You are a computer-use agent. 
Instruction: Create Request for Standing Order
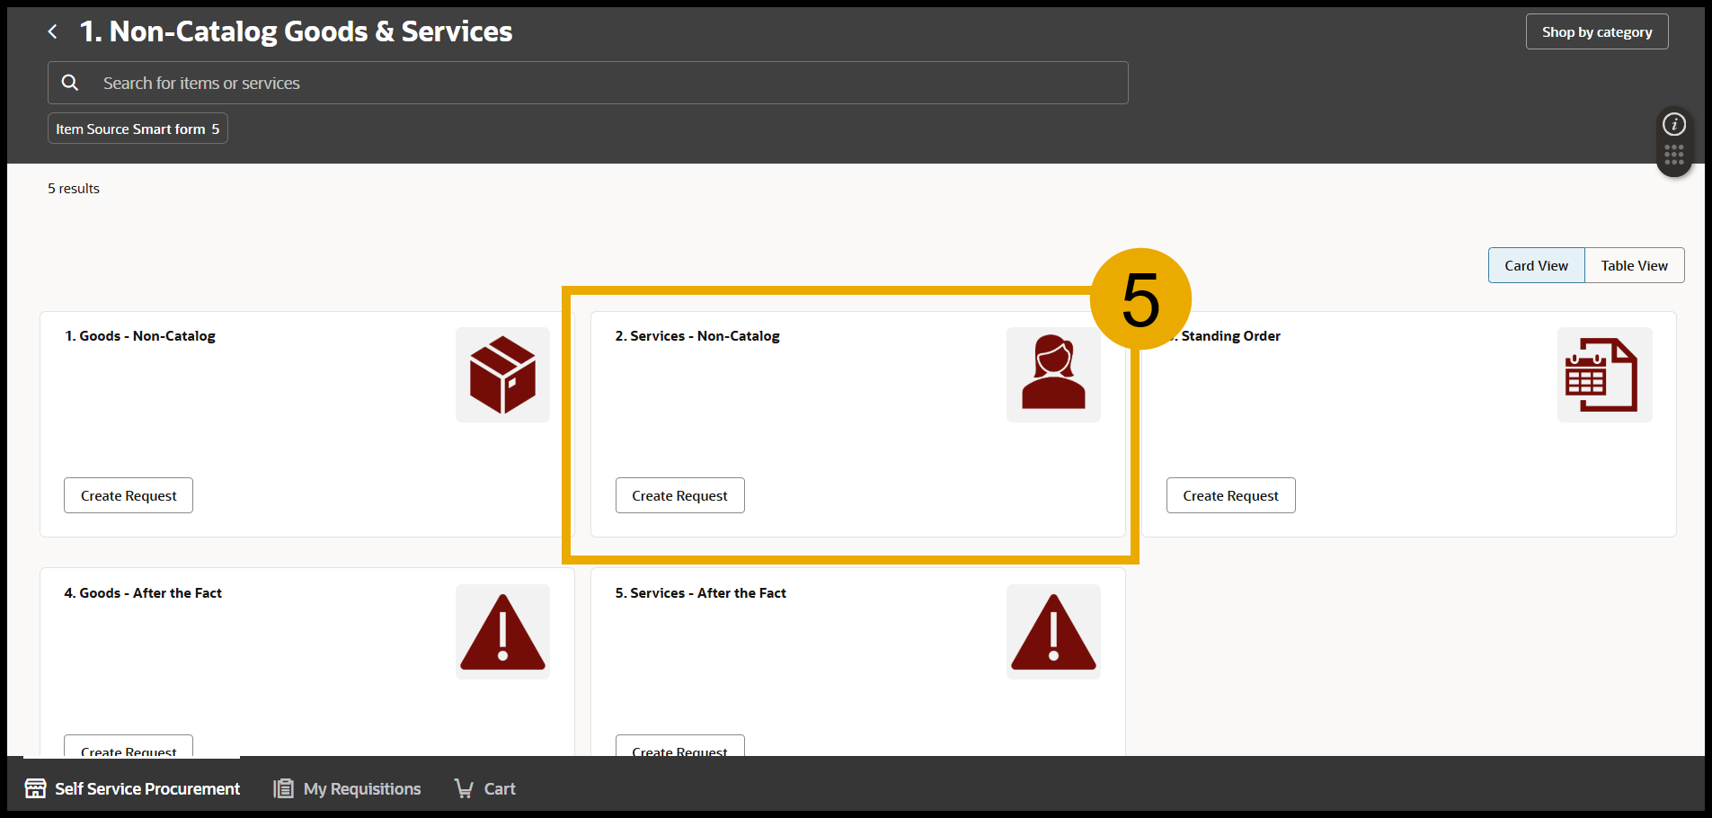[x=1230, y=495]
